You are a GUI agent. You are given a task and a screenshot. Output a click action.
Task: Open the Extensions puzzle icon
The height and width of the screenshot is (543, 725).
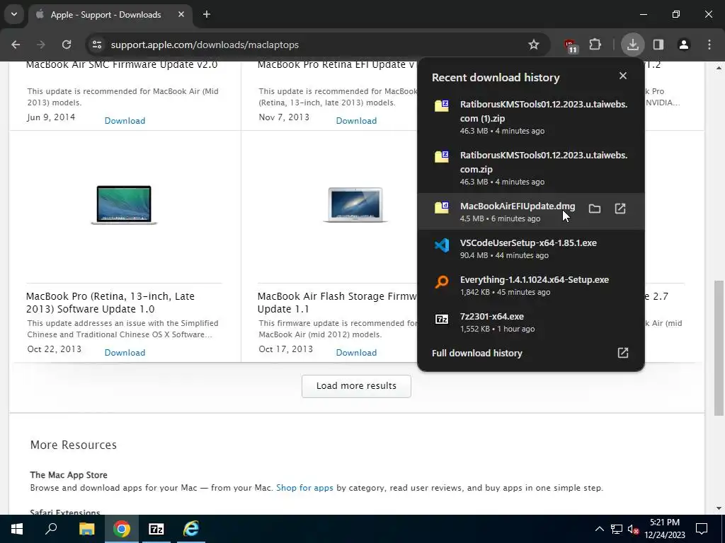(x=595, y=45)
